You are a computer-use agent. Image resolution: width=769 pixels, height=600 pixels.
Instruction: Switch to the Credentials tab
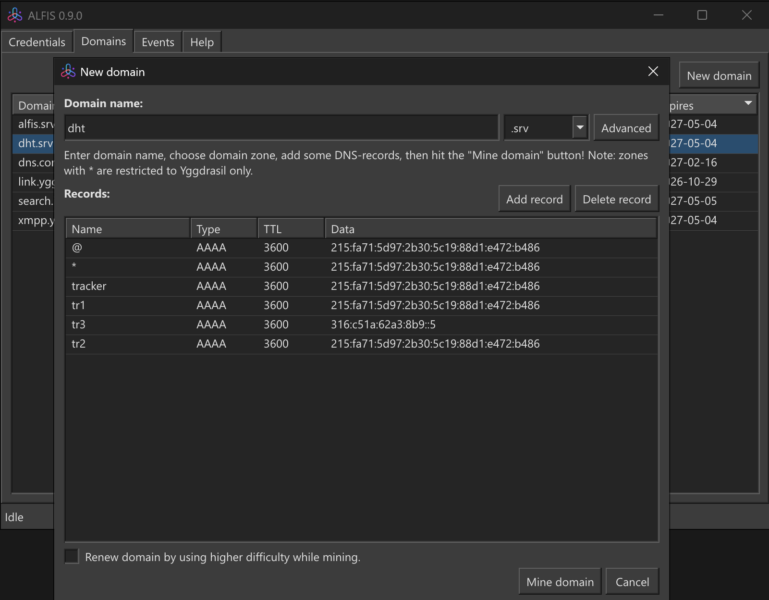click(x=37, y=42)
